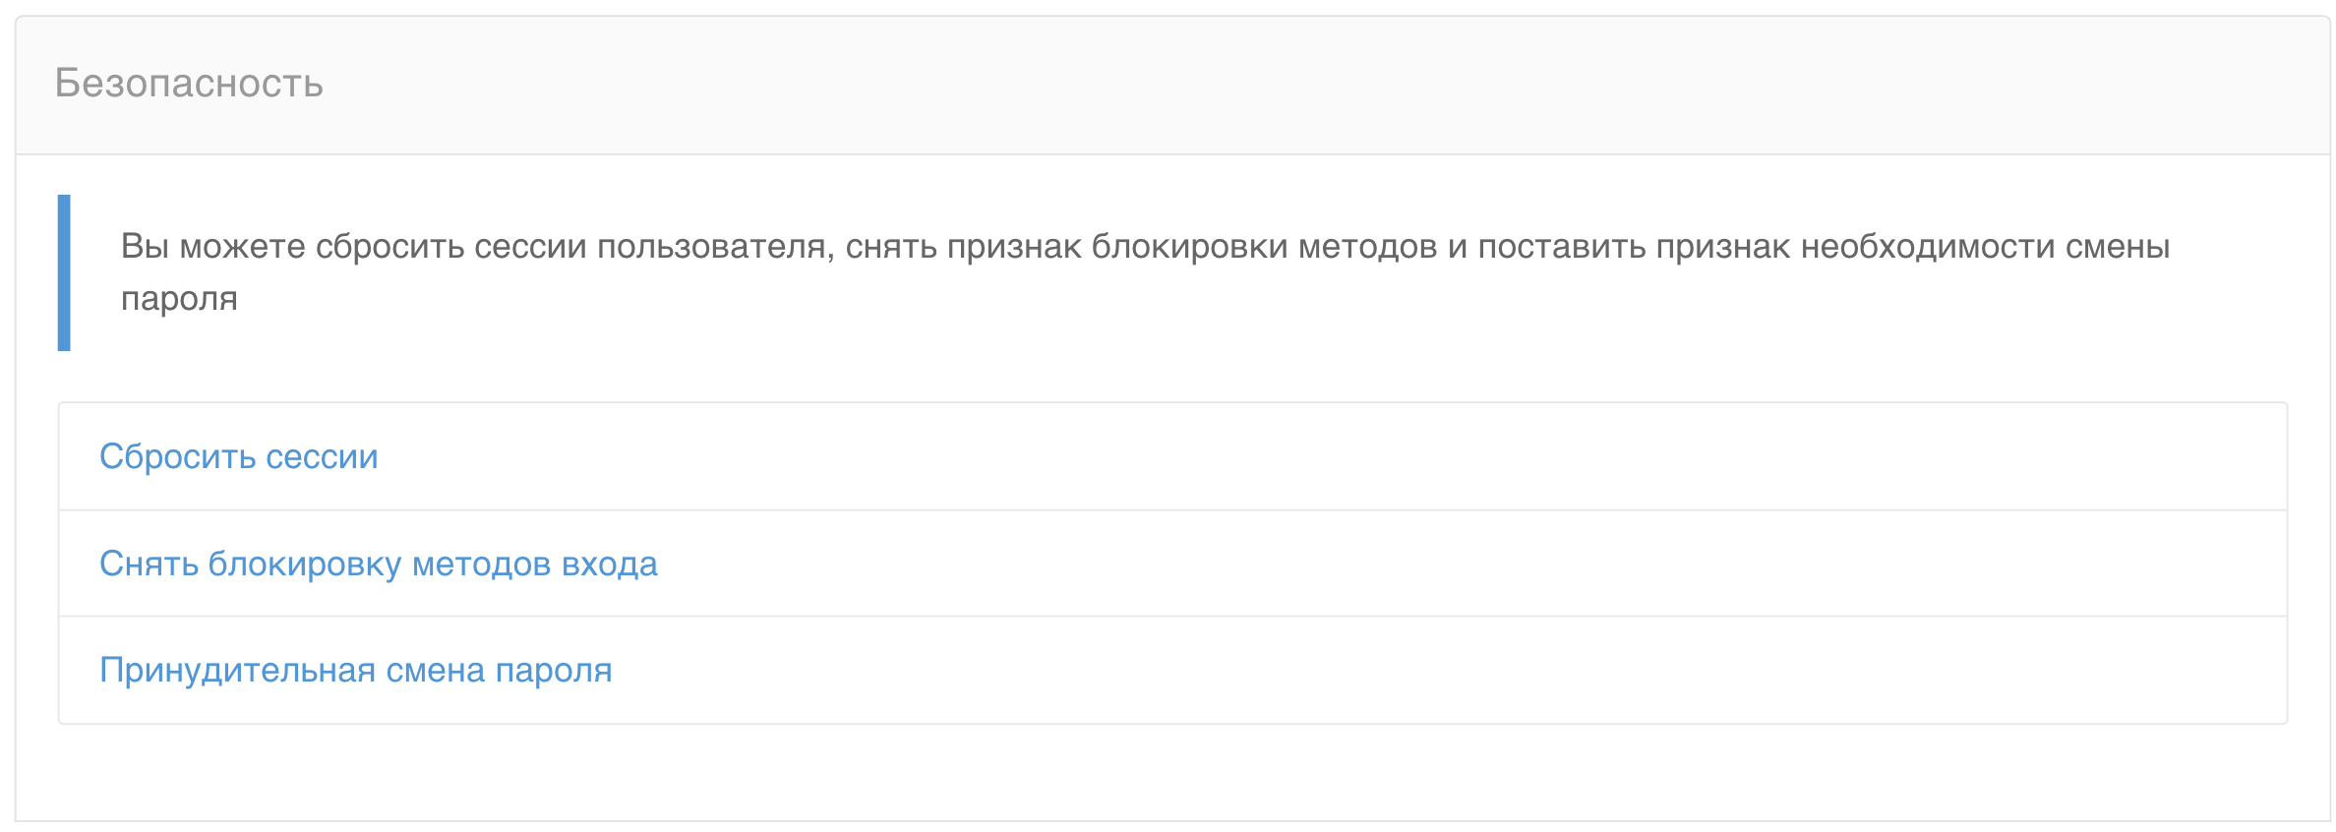Screen dimensions: 2336x832
Task: Click the word "пароля" in the bottom list link
Action: pyautogui.click(x=553, y=670)
